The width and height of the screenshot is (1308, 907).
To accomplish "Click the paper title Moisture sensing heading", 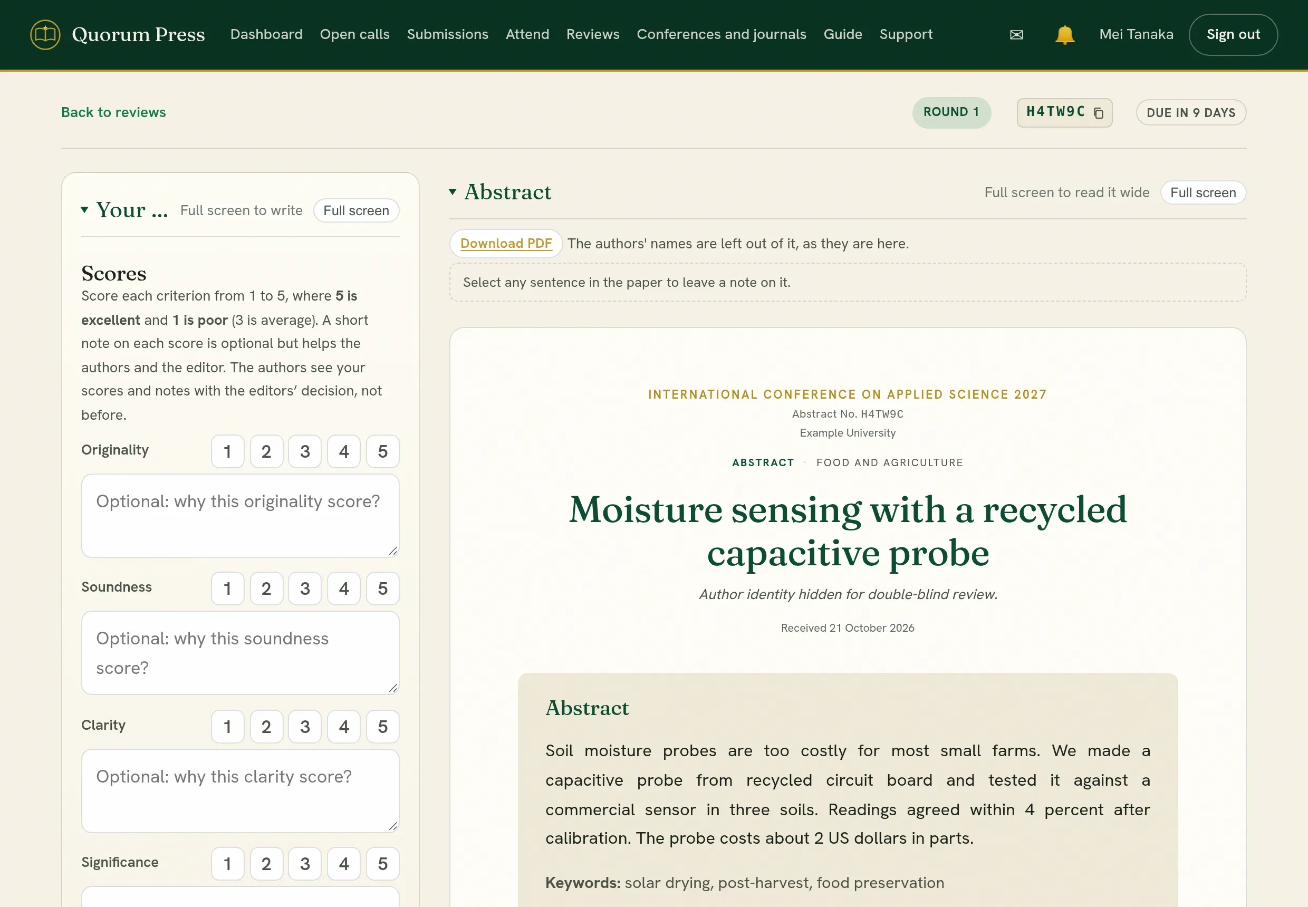I will 848,531.
